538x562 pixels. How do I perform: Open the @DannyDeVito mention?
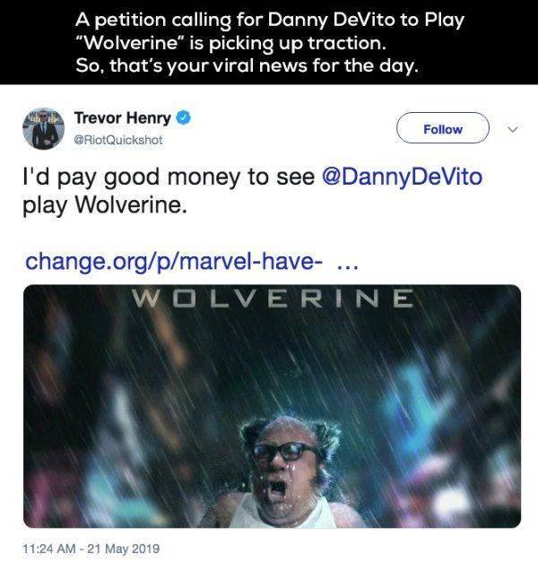coord(402,177)
